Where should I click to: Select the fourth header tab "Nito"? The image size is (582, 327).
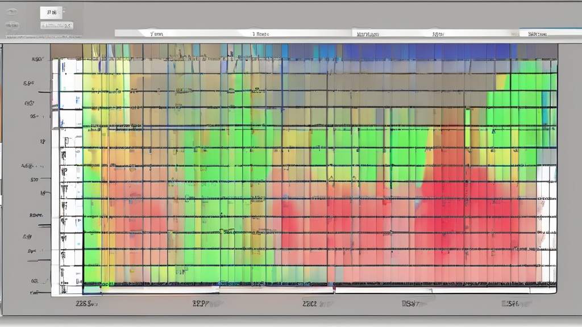coord(438,33)
